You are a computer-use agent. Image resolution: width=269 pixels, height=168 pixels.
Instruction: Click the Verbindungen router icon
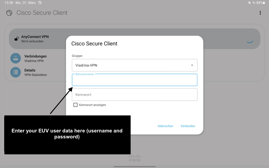click(16, 58)
